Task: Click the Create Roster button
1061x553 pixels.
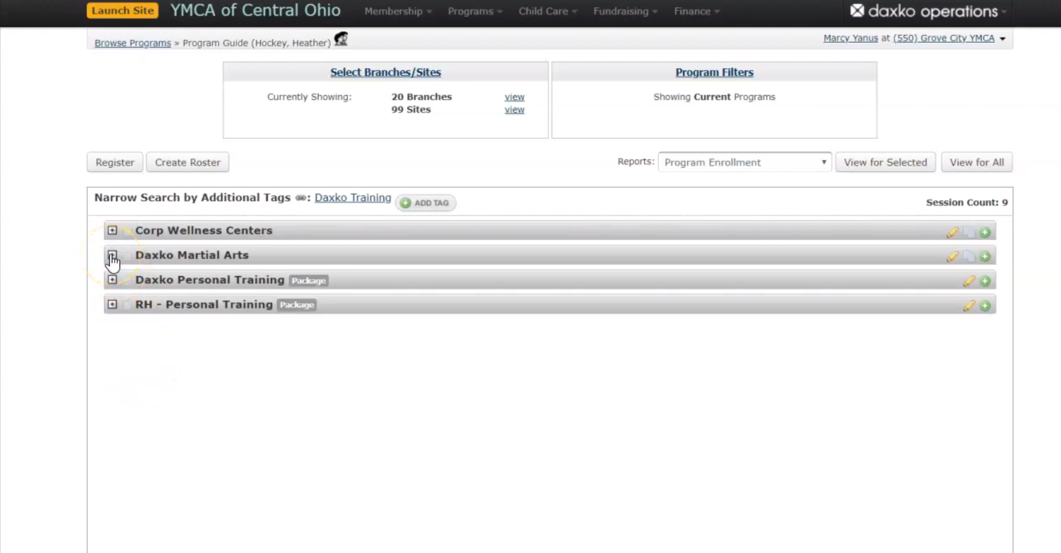Action: 188,162
